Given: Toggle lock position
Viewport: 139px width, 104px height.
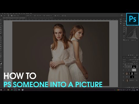Looking at the screenshot, I should click(x=129, y=64).
